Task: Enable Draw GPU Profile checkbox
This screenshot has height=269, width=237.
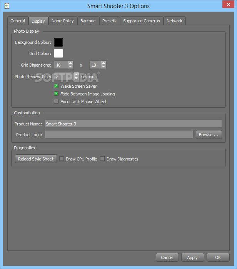Action: click(x=62, y=159)
